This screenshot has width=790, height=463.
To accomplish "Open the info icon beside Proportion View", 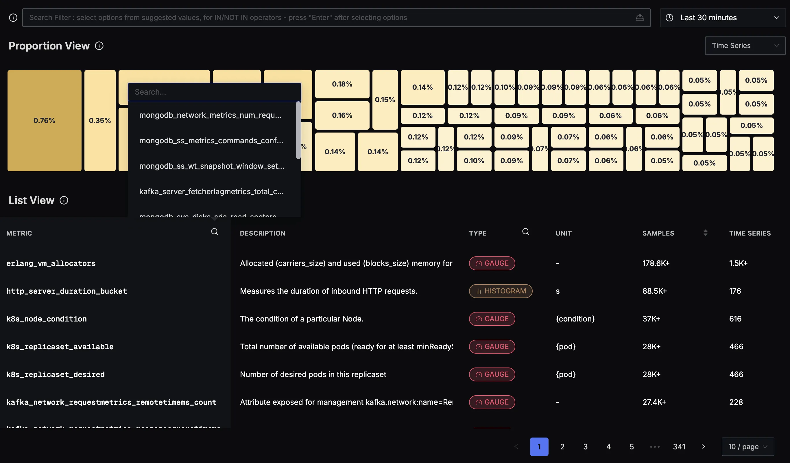I will (x=99, y=46).
